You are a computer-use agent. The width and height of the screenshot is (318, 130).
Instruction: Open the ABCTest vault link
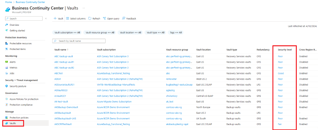coord(58,73)
